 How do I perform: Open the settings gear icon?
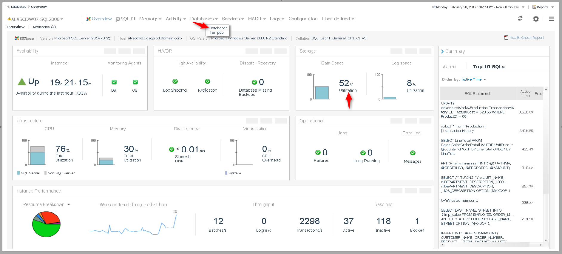click(x=536, y=19)
